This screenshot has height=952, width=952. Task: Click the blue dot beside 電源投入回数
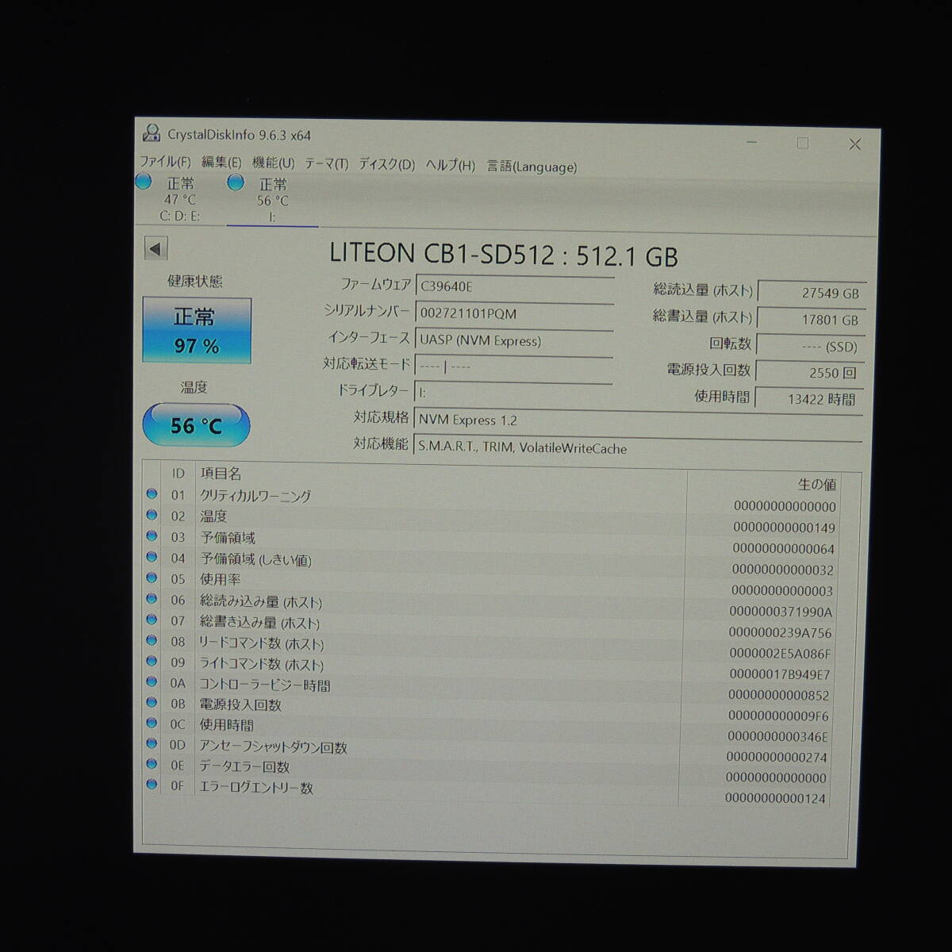click(152, 703)
